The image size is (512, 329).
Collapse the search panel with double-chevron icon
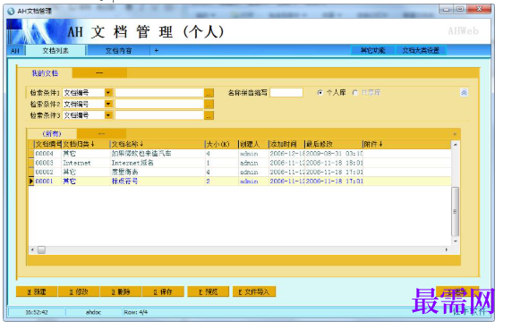coord(464,93)
